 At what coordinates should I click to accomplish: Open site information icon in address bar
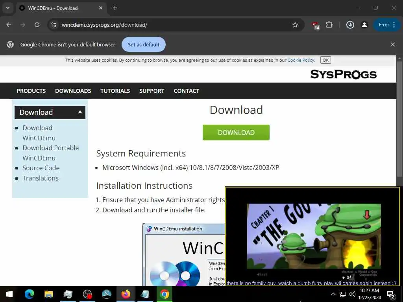[54, 25]
